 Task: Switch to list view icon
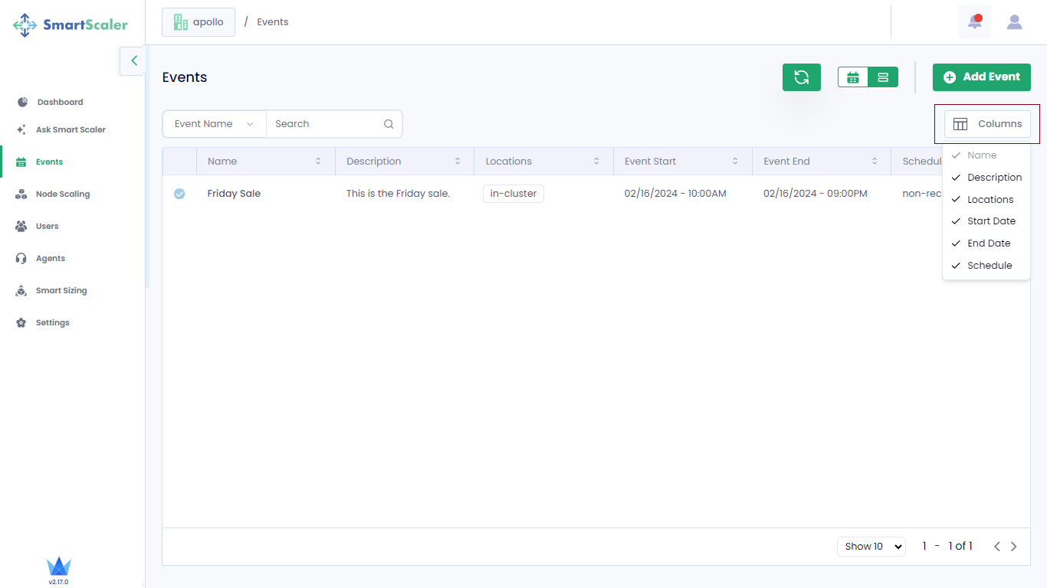[x=883, y=77]
